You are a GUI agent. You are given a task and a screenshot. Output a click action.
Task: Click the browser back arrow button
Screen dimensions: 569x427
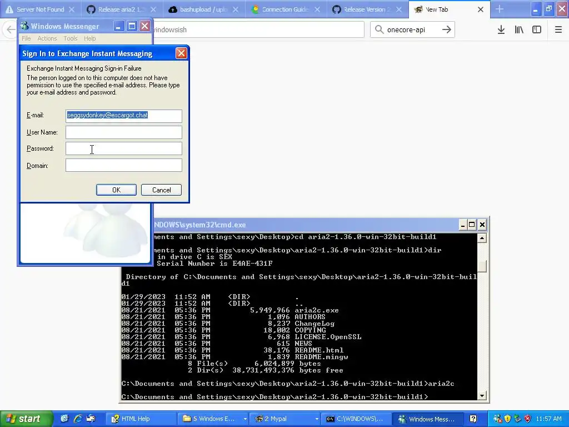[x=10, y=30]
